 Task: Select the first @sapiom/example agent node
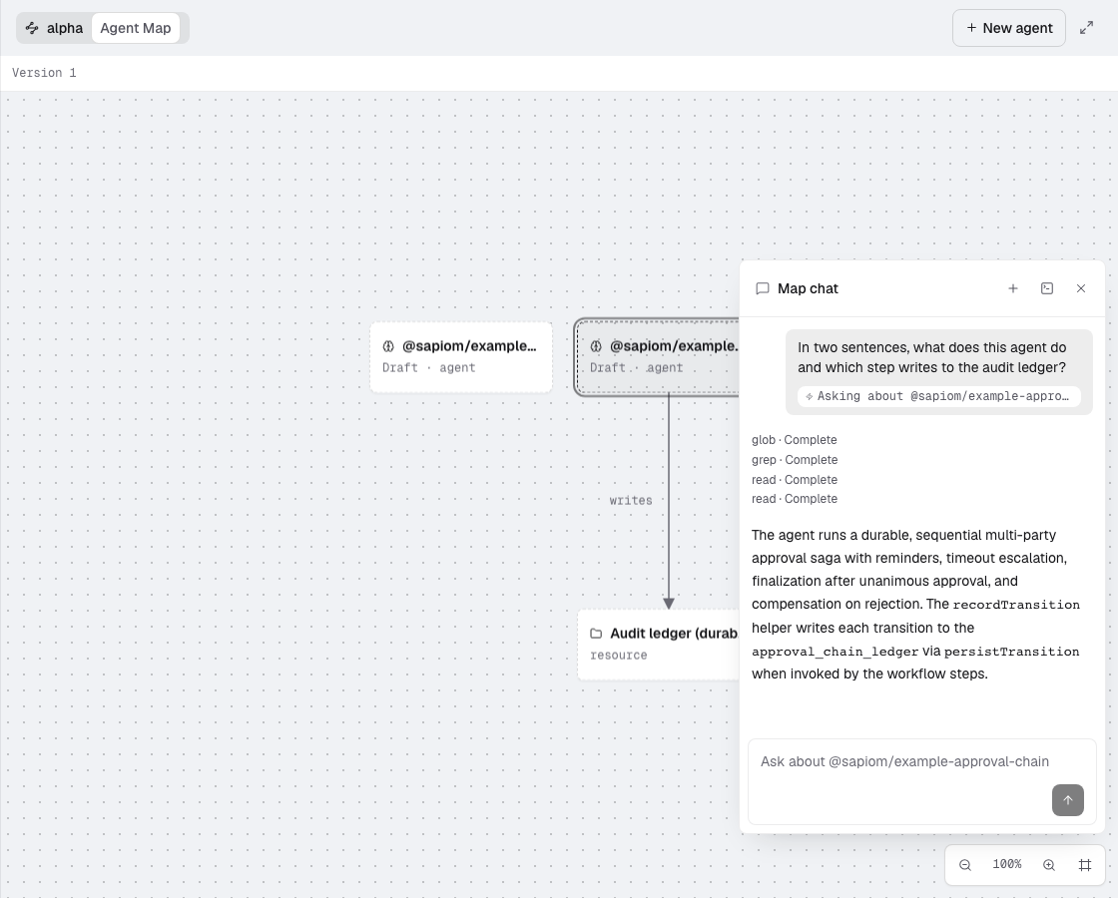pos(460,356)
